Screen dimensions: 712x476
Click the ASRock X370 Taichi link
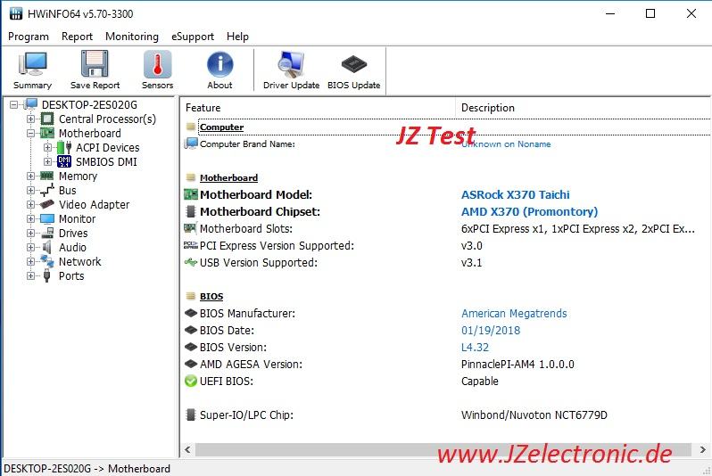click(x=515, y=194)
